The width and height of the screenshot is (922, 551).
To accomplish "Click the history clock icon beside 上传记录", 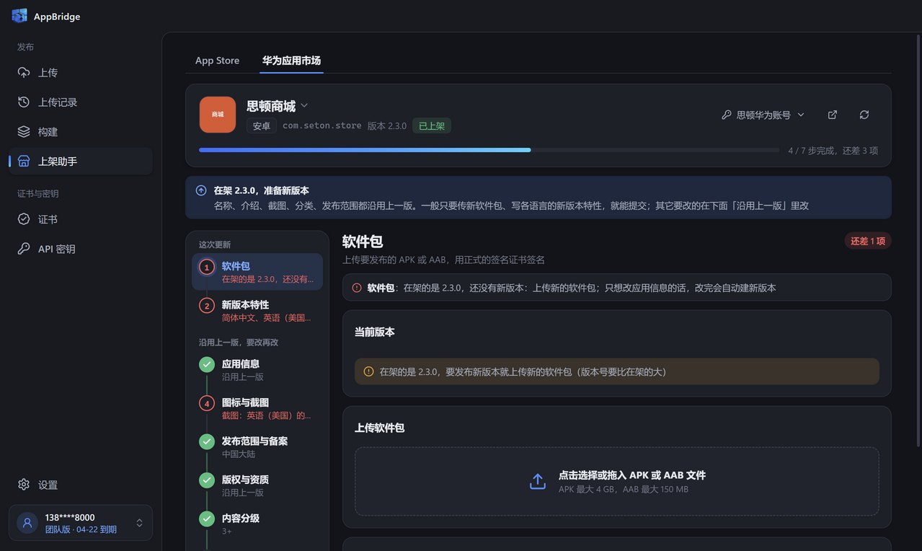I will (x=24, y=102).
